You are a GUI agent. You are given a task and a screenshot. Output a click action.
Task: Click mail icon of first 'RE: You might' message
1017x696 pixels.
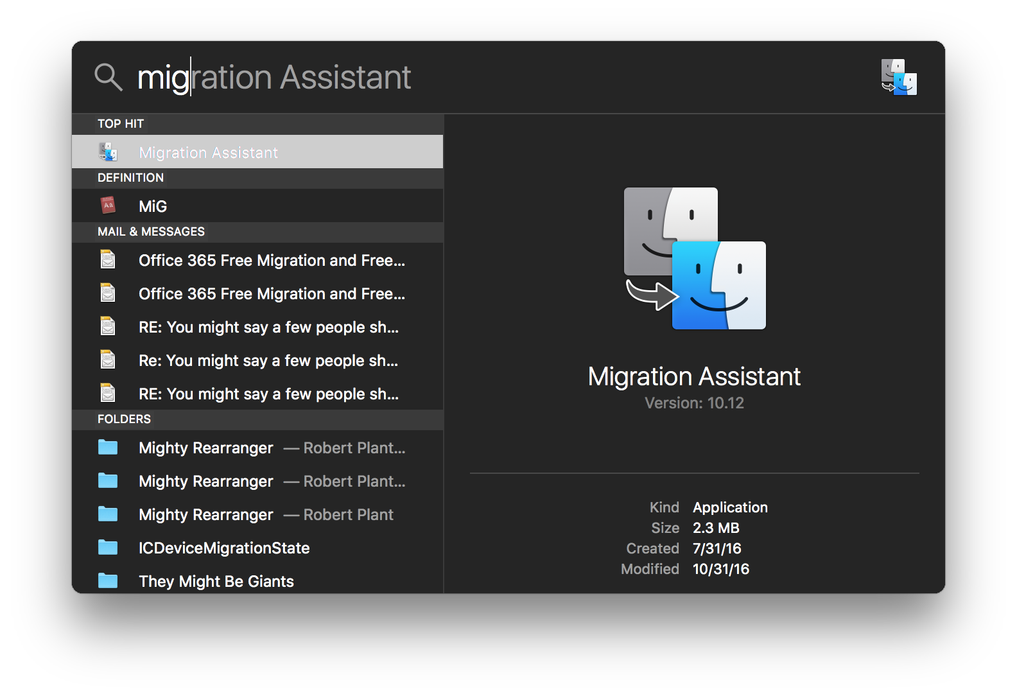(108, 326)
